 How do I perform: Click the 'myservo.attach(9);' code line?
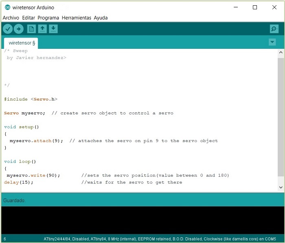point(36,141)
